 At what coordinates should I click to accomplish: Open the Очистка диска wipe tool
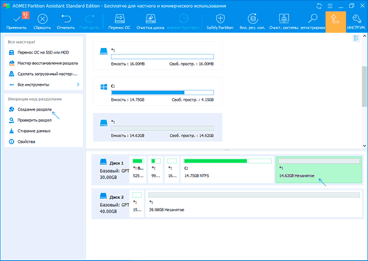point(151,22)
